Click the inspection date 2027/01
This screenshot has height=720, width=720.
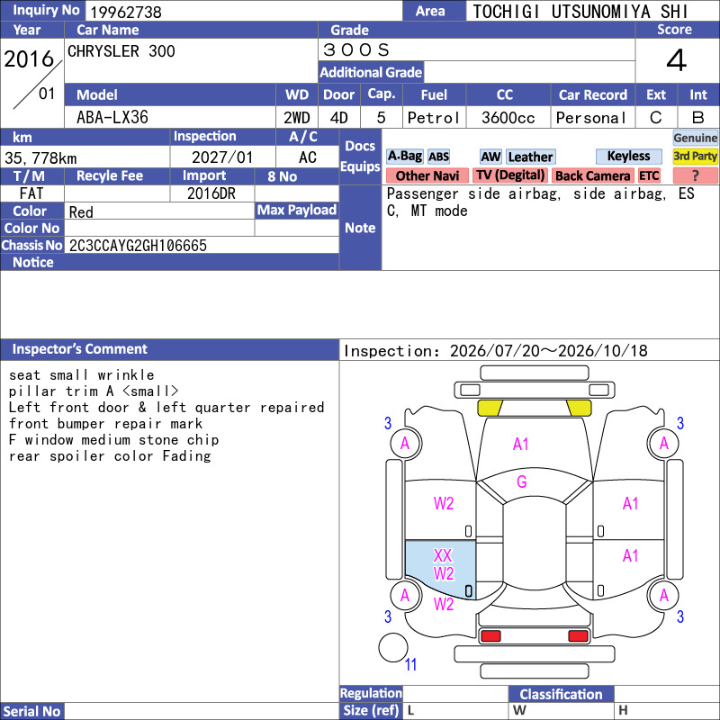[x=222, y=157]
